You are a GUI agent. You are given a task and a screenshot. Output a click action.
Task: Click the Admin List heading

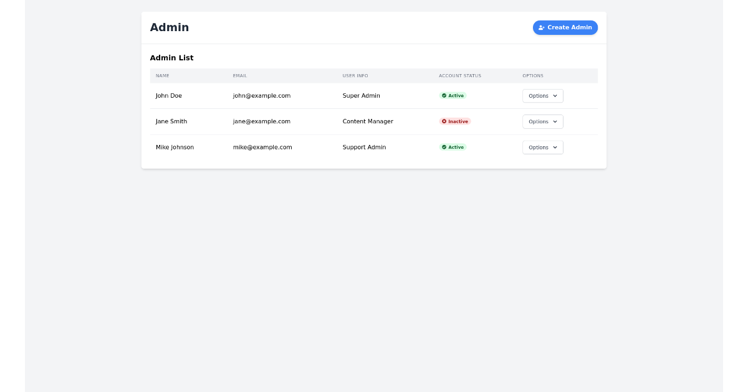(x=171, y=58)
